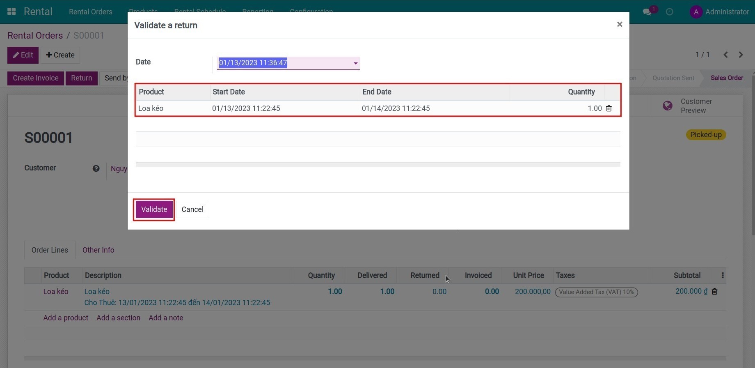This screenshot has width=755, height=368.
Task: Close the Validate a return dialog
Action: [620, 25]
